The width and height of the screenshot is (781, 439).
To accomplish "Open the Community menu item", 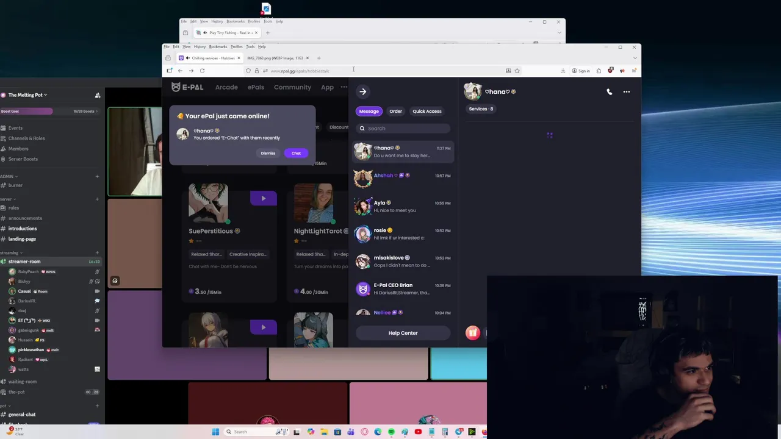I will pos(292,87).
